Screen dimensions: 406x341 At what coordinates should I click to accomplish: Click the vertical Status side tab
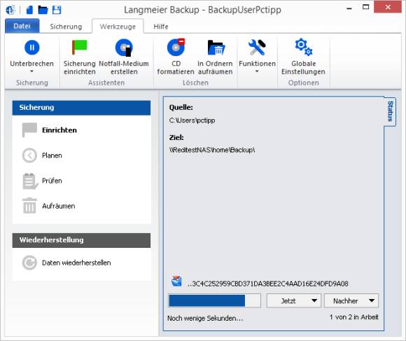(390, 111)
